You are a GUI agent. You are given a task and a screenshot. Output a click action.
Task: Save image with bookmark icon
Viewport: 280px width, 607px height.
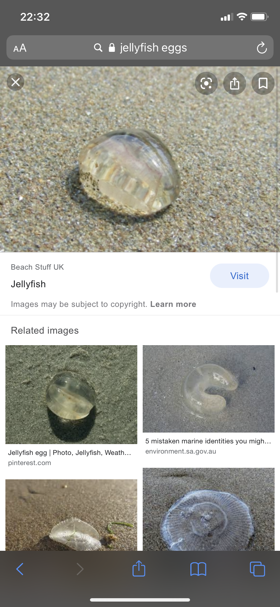[263, 83]
